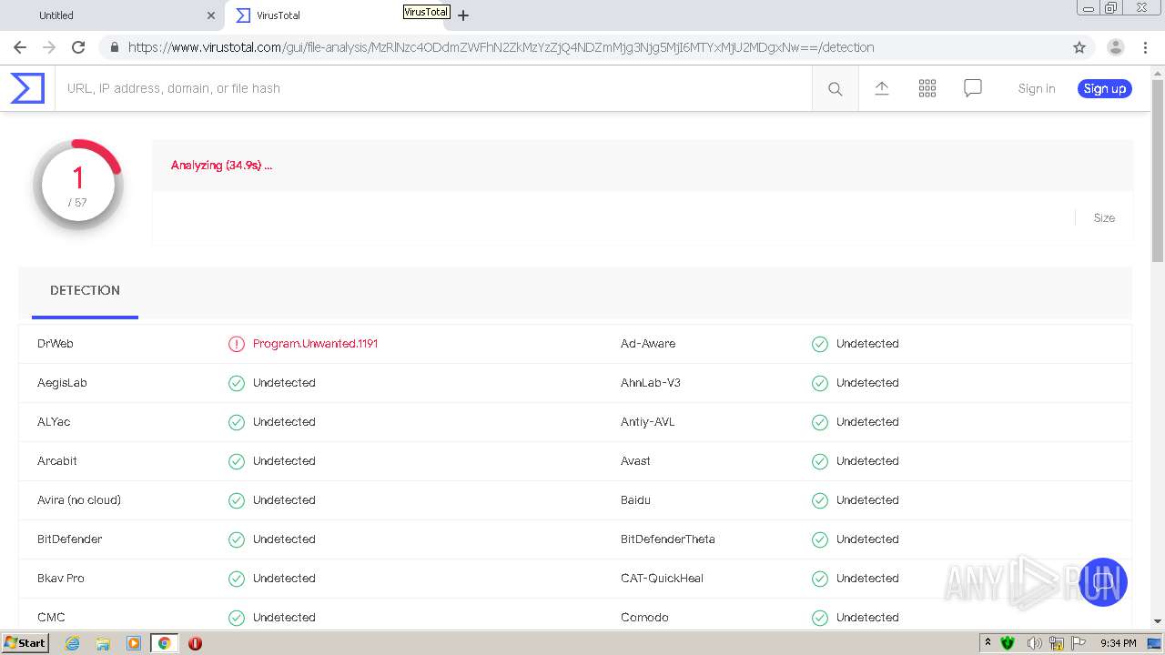This screenshot has height=655, width=1165.
Task: Click the CMC engine name
Action: click(x=51, y=618)
